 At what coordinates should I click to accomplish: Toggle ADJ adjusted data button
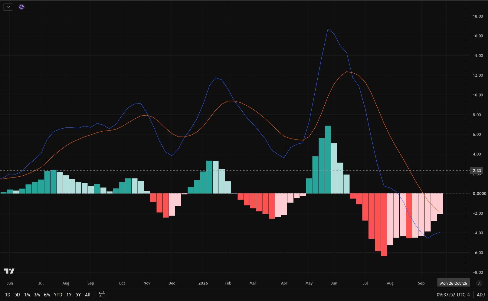[481, 295]
